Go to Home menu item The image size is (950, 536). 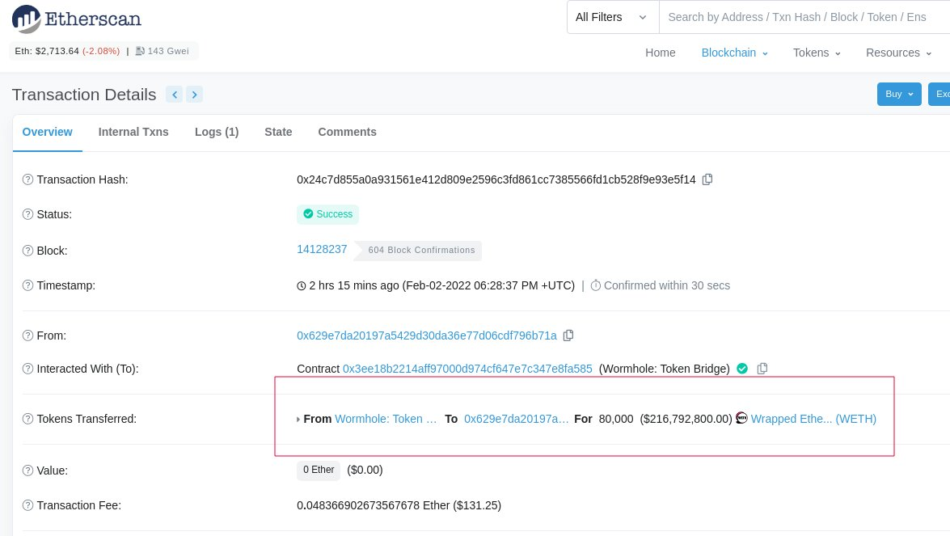(660, 53)
